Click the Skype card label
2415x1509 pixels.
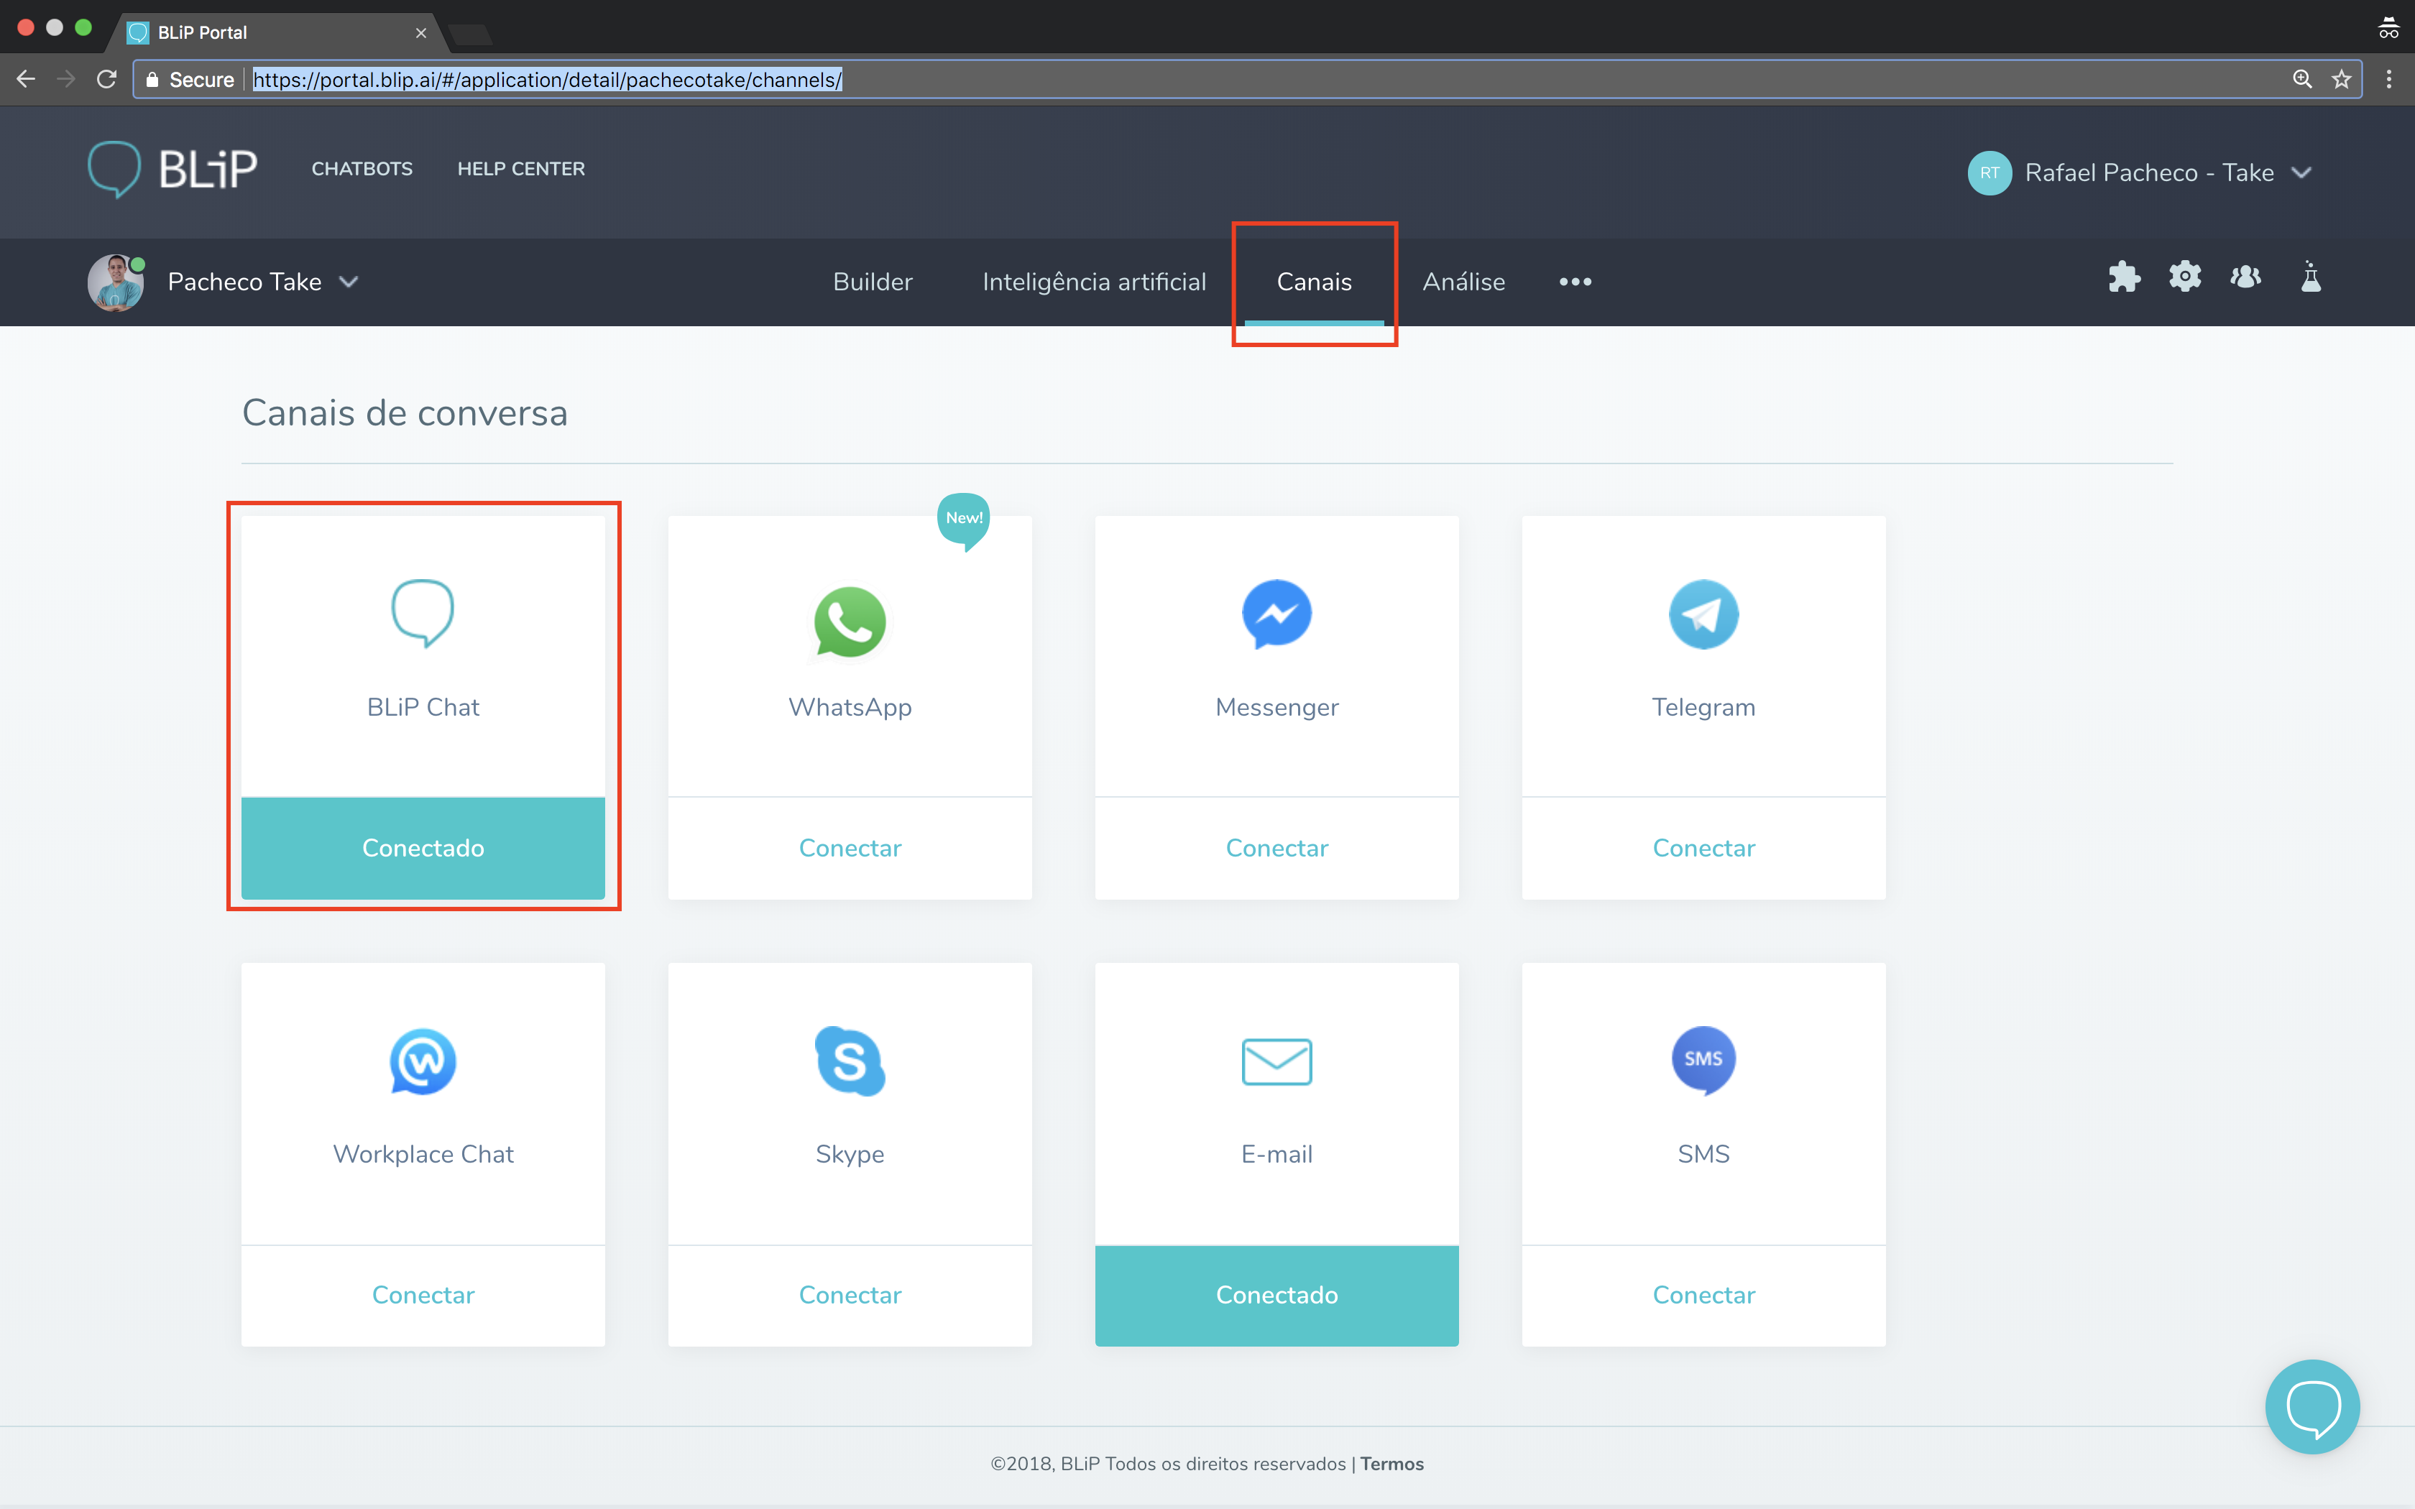[x=850, y=1154]
